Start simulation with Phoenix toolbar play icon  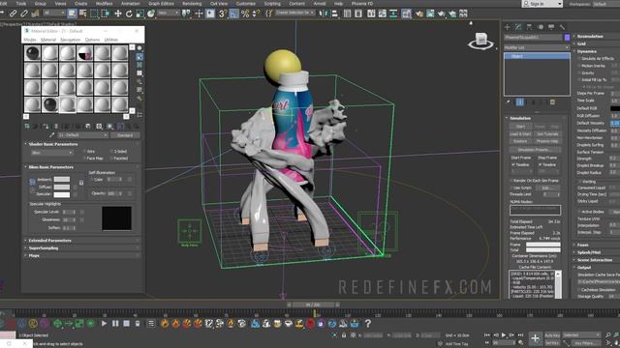[104, 324]
